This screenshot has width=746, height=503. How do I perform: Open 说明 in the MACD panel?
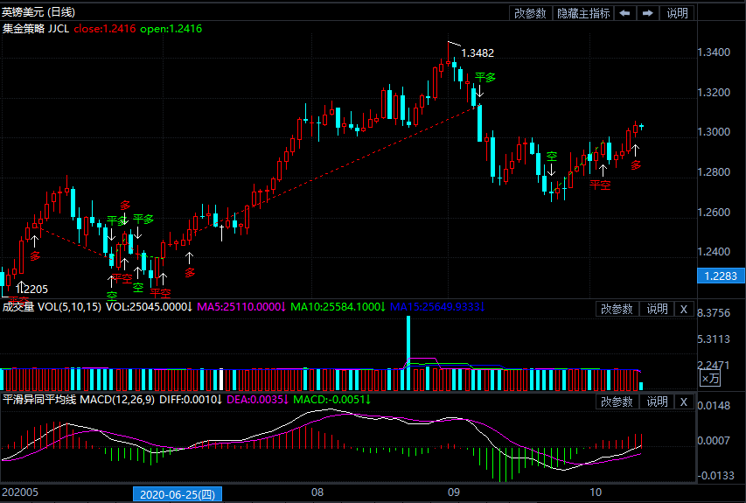656,402
